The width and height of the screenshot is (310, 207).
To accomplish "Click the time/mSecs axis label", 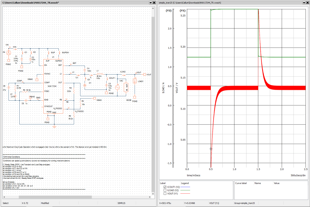I will [194, 175].
